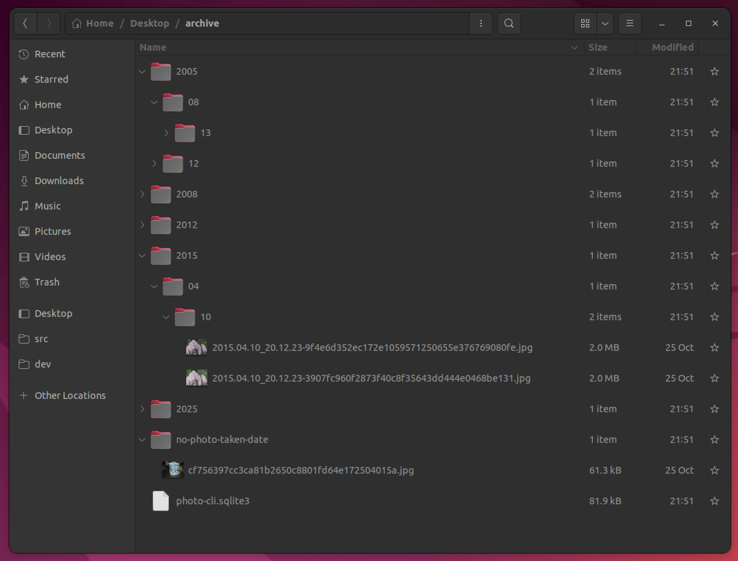Expand the 12 folder
The image size is (738, 561).
[154, 164]
